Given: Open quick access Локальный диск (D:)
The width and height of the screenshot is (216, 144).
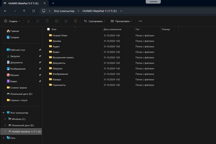Looking at the screenshot, I should (20, 94).
